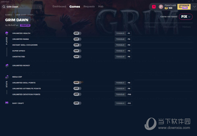Image resolution: width=197 pixels, height=136 pixels.
Task: Click TOGGLE button for Unlimited Health
Action: (120, 33)
